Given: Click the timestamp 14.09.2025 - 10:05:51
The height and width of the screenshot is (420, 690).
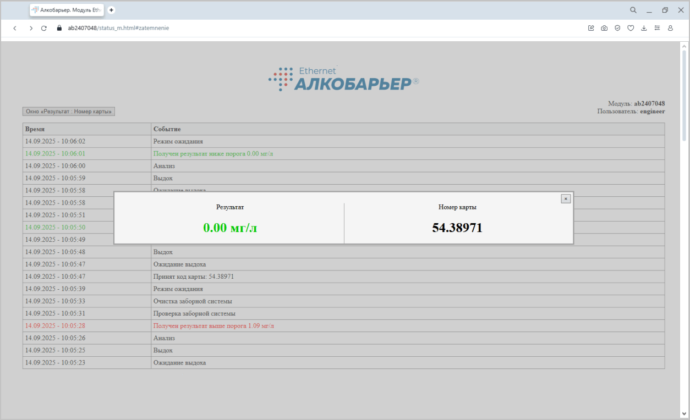Looking at the screenshot, I should tap(55, 215).
